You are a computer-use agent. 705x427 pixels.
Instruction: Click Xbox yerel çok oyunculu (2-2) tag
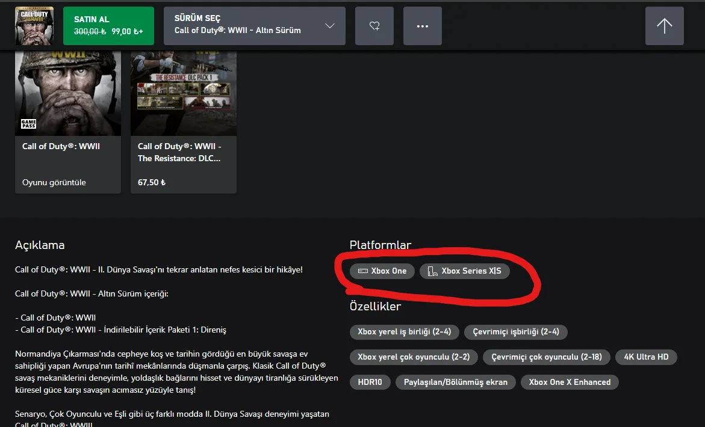(x=414, y=357)
